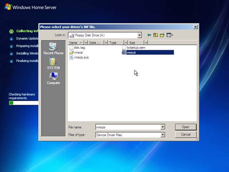Open the Type column filter dropdown
The width and height of the screenshot is (229, 172).
126,43
